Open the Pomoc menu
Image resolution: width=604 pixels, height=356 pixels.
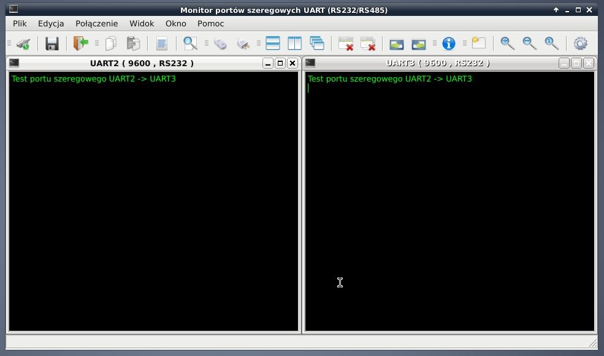(x=210, y=23)
